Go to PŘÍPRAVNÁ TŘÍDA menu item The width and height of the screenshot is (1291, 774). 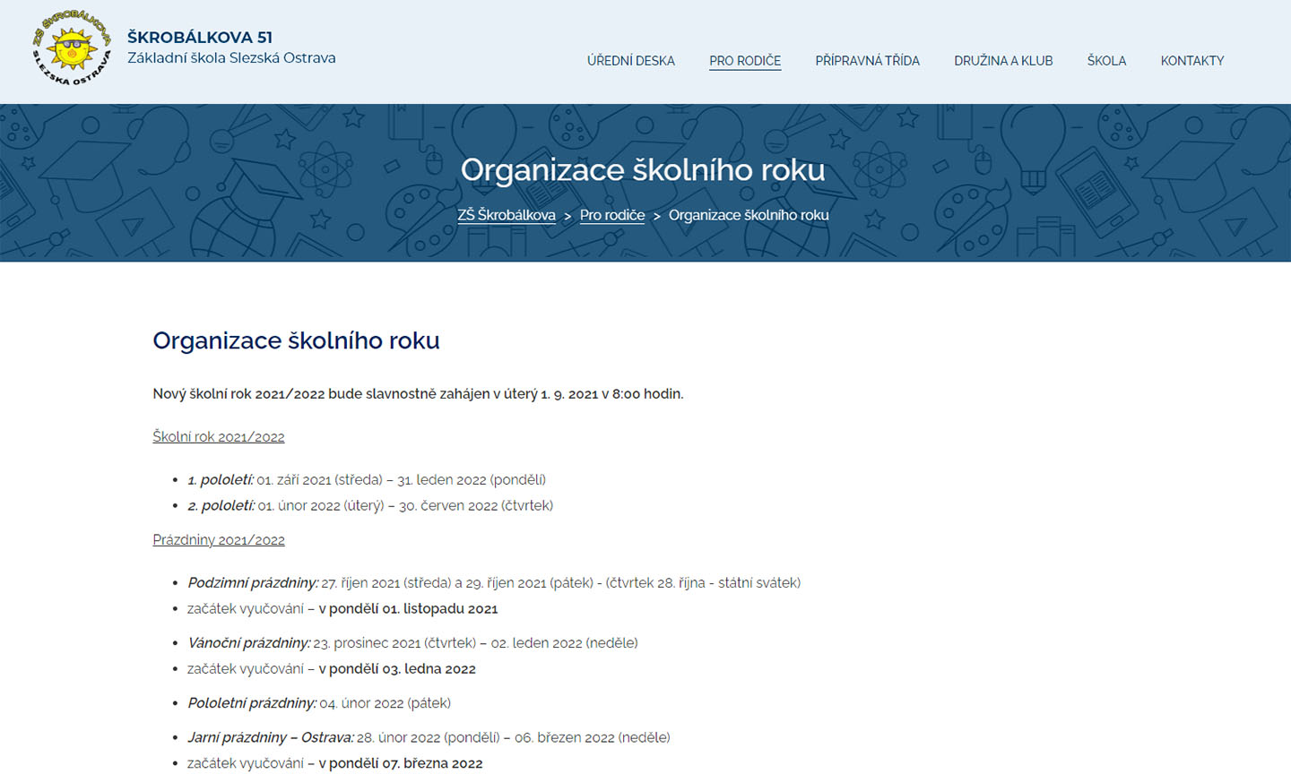pyautogui.click(x=868, y=61)
